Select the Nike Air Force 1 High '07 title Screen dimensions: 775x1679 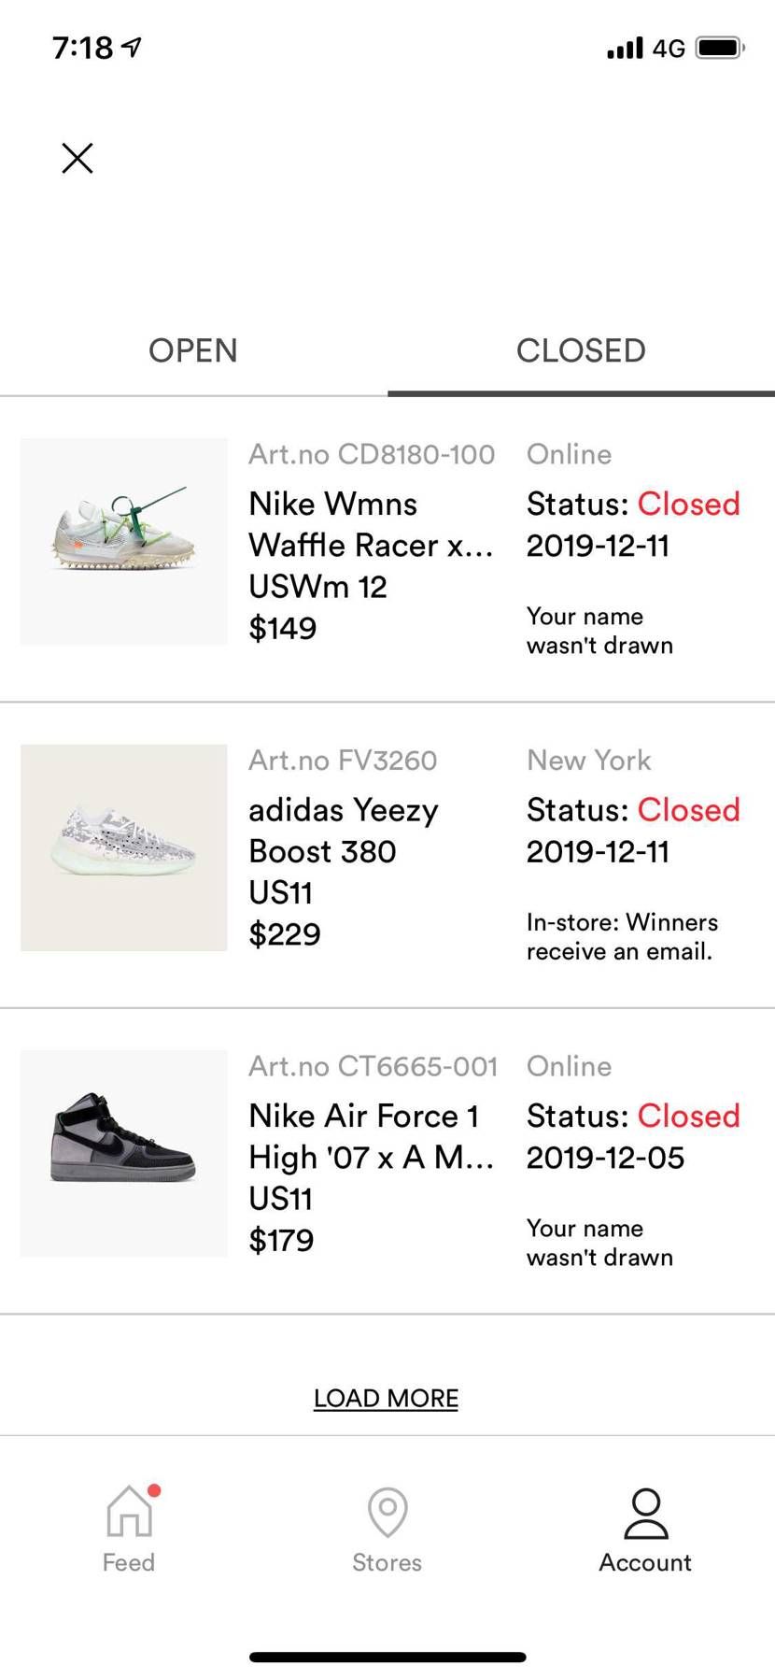pyautogui.click(x=371, y=1136)
